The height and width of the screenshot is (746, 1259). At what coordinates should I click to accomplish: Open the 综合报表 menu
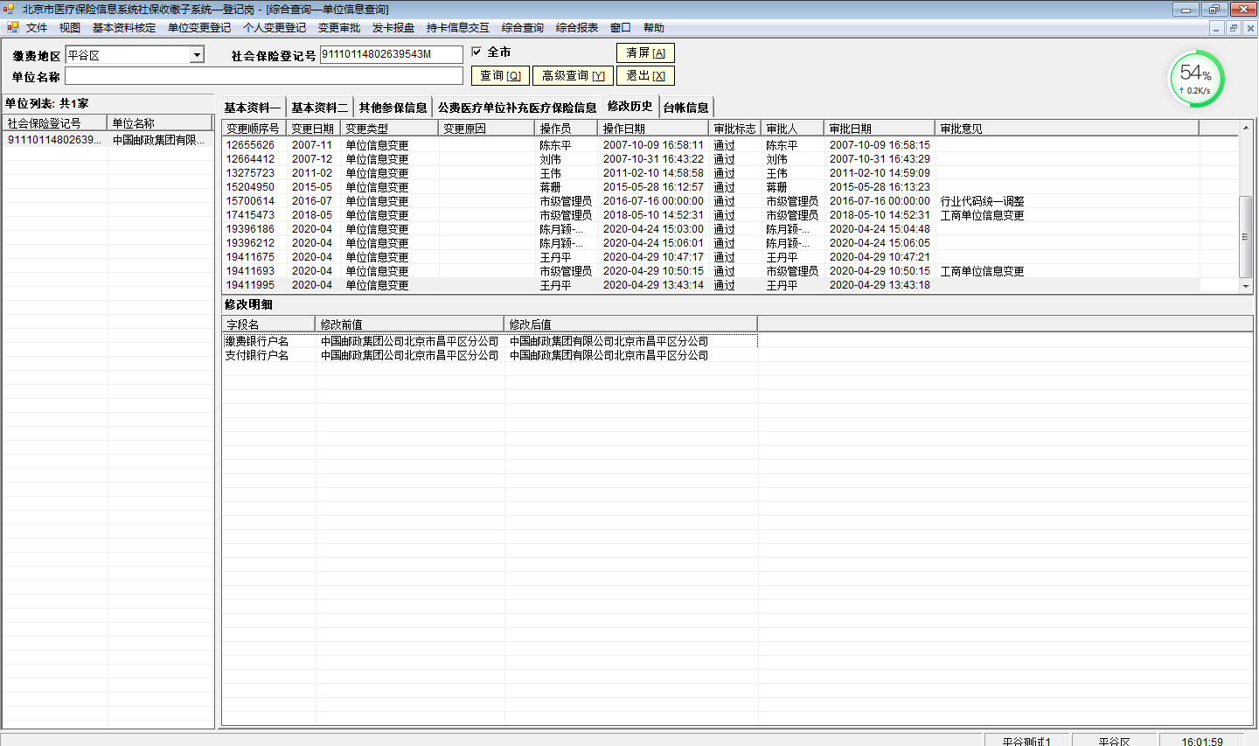576,28
